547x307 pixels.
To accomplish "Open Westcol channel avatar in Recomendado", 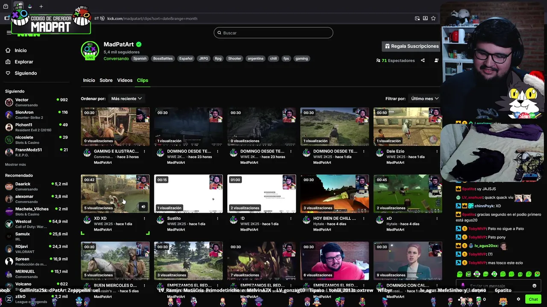I will point(9,224).
